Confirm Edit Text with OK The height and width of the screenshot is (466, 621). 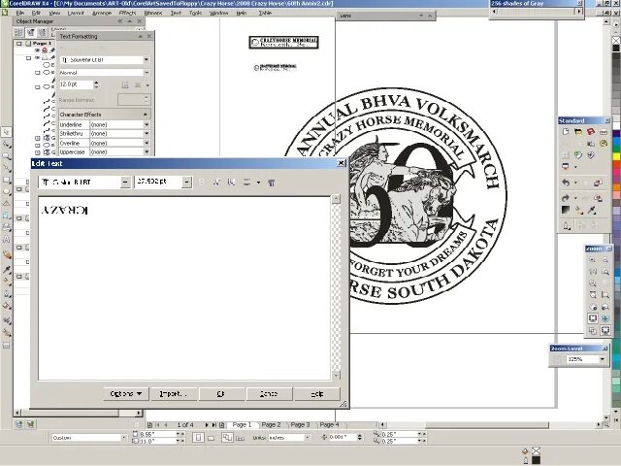coord(221,393)
